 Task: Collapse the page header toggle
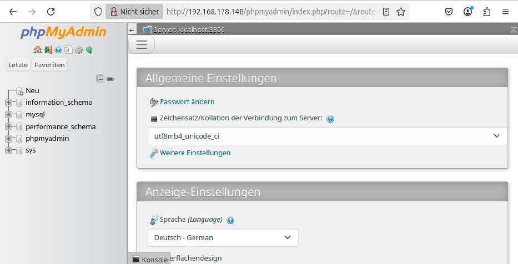(514, 30)
